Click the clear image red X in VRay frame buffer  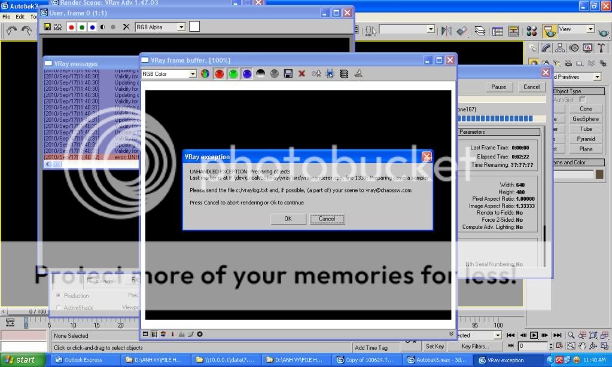302,74
